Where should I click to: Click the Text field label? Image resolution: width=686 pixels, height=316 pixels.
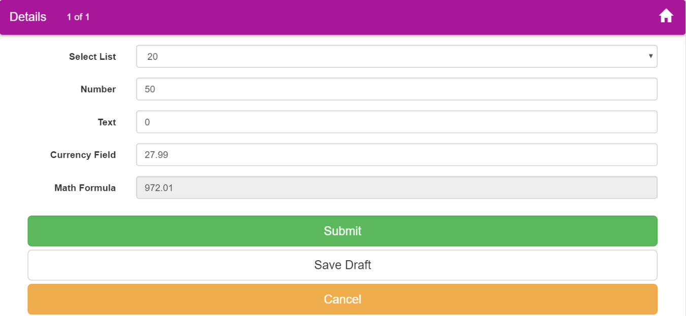(x=107, y=122)
